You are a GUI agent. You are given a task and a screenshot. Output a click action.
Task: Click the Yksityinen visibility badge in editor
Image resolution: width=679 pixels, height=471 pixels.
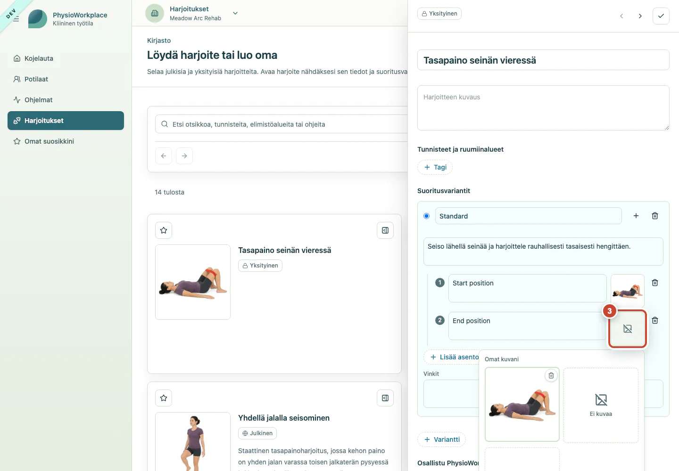tap(439, 14)
